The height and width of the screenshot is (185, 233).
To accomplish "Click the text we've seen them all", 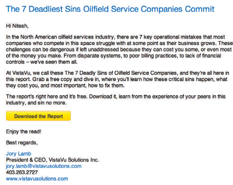I will (54, 62).
